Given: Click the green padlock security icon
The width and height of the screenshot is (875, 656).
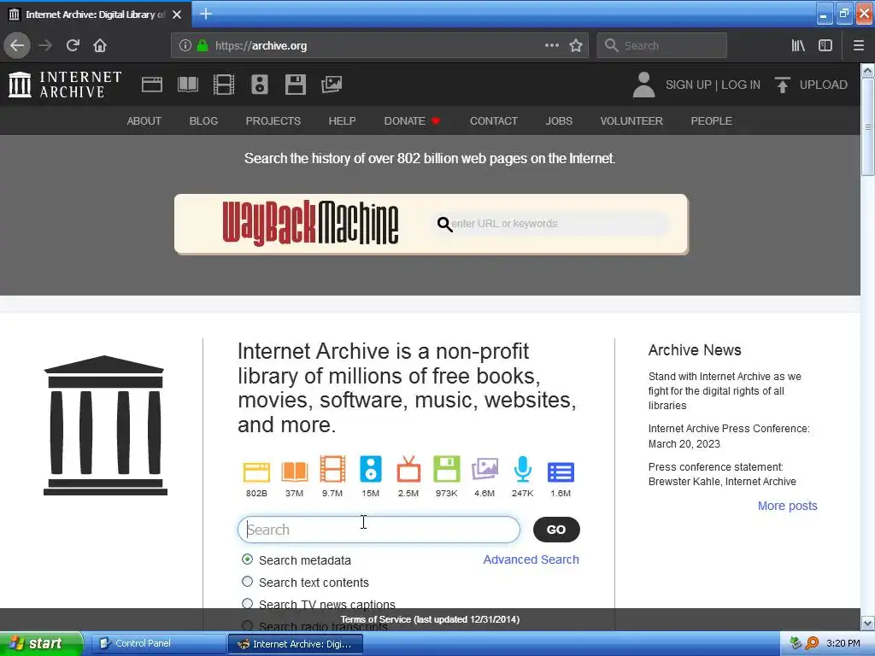Looking at the screenshot, I should [203, 46].
